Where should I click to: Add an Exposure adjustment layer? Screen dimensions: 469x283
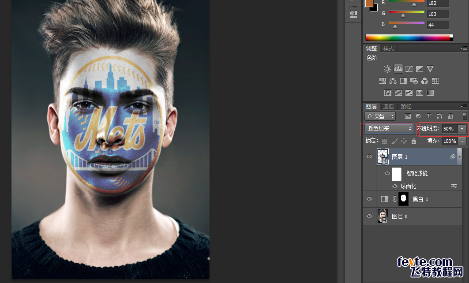coord(420,69)
